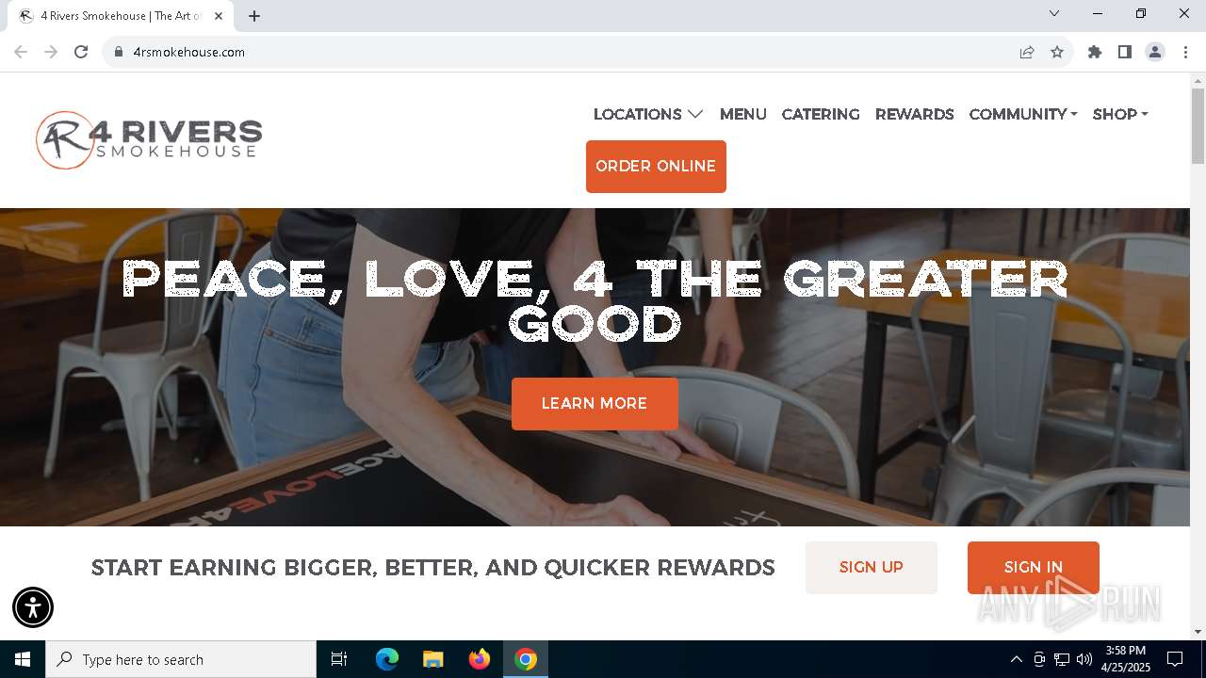Bookmark this page with the star icon
Screen dimensions: 1206x678
pyautogui.click(x=1057, y=52)
